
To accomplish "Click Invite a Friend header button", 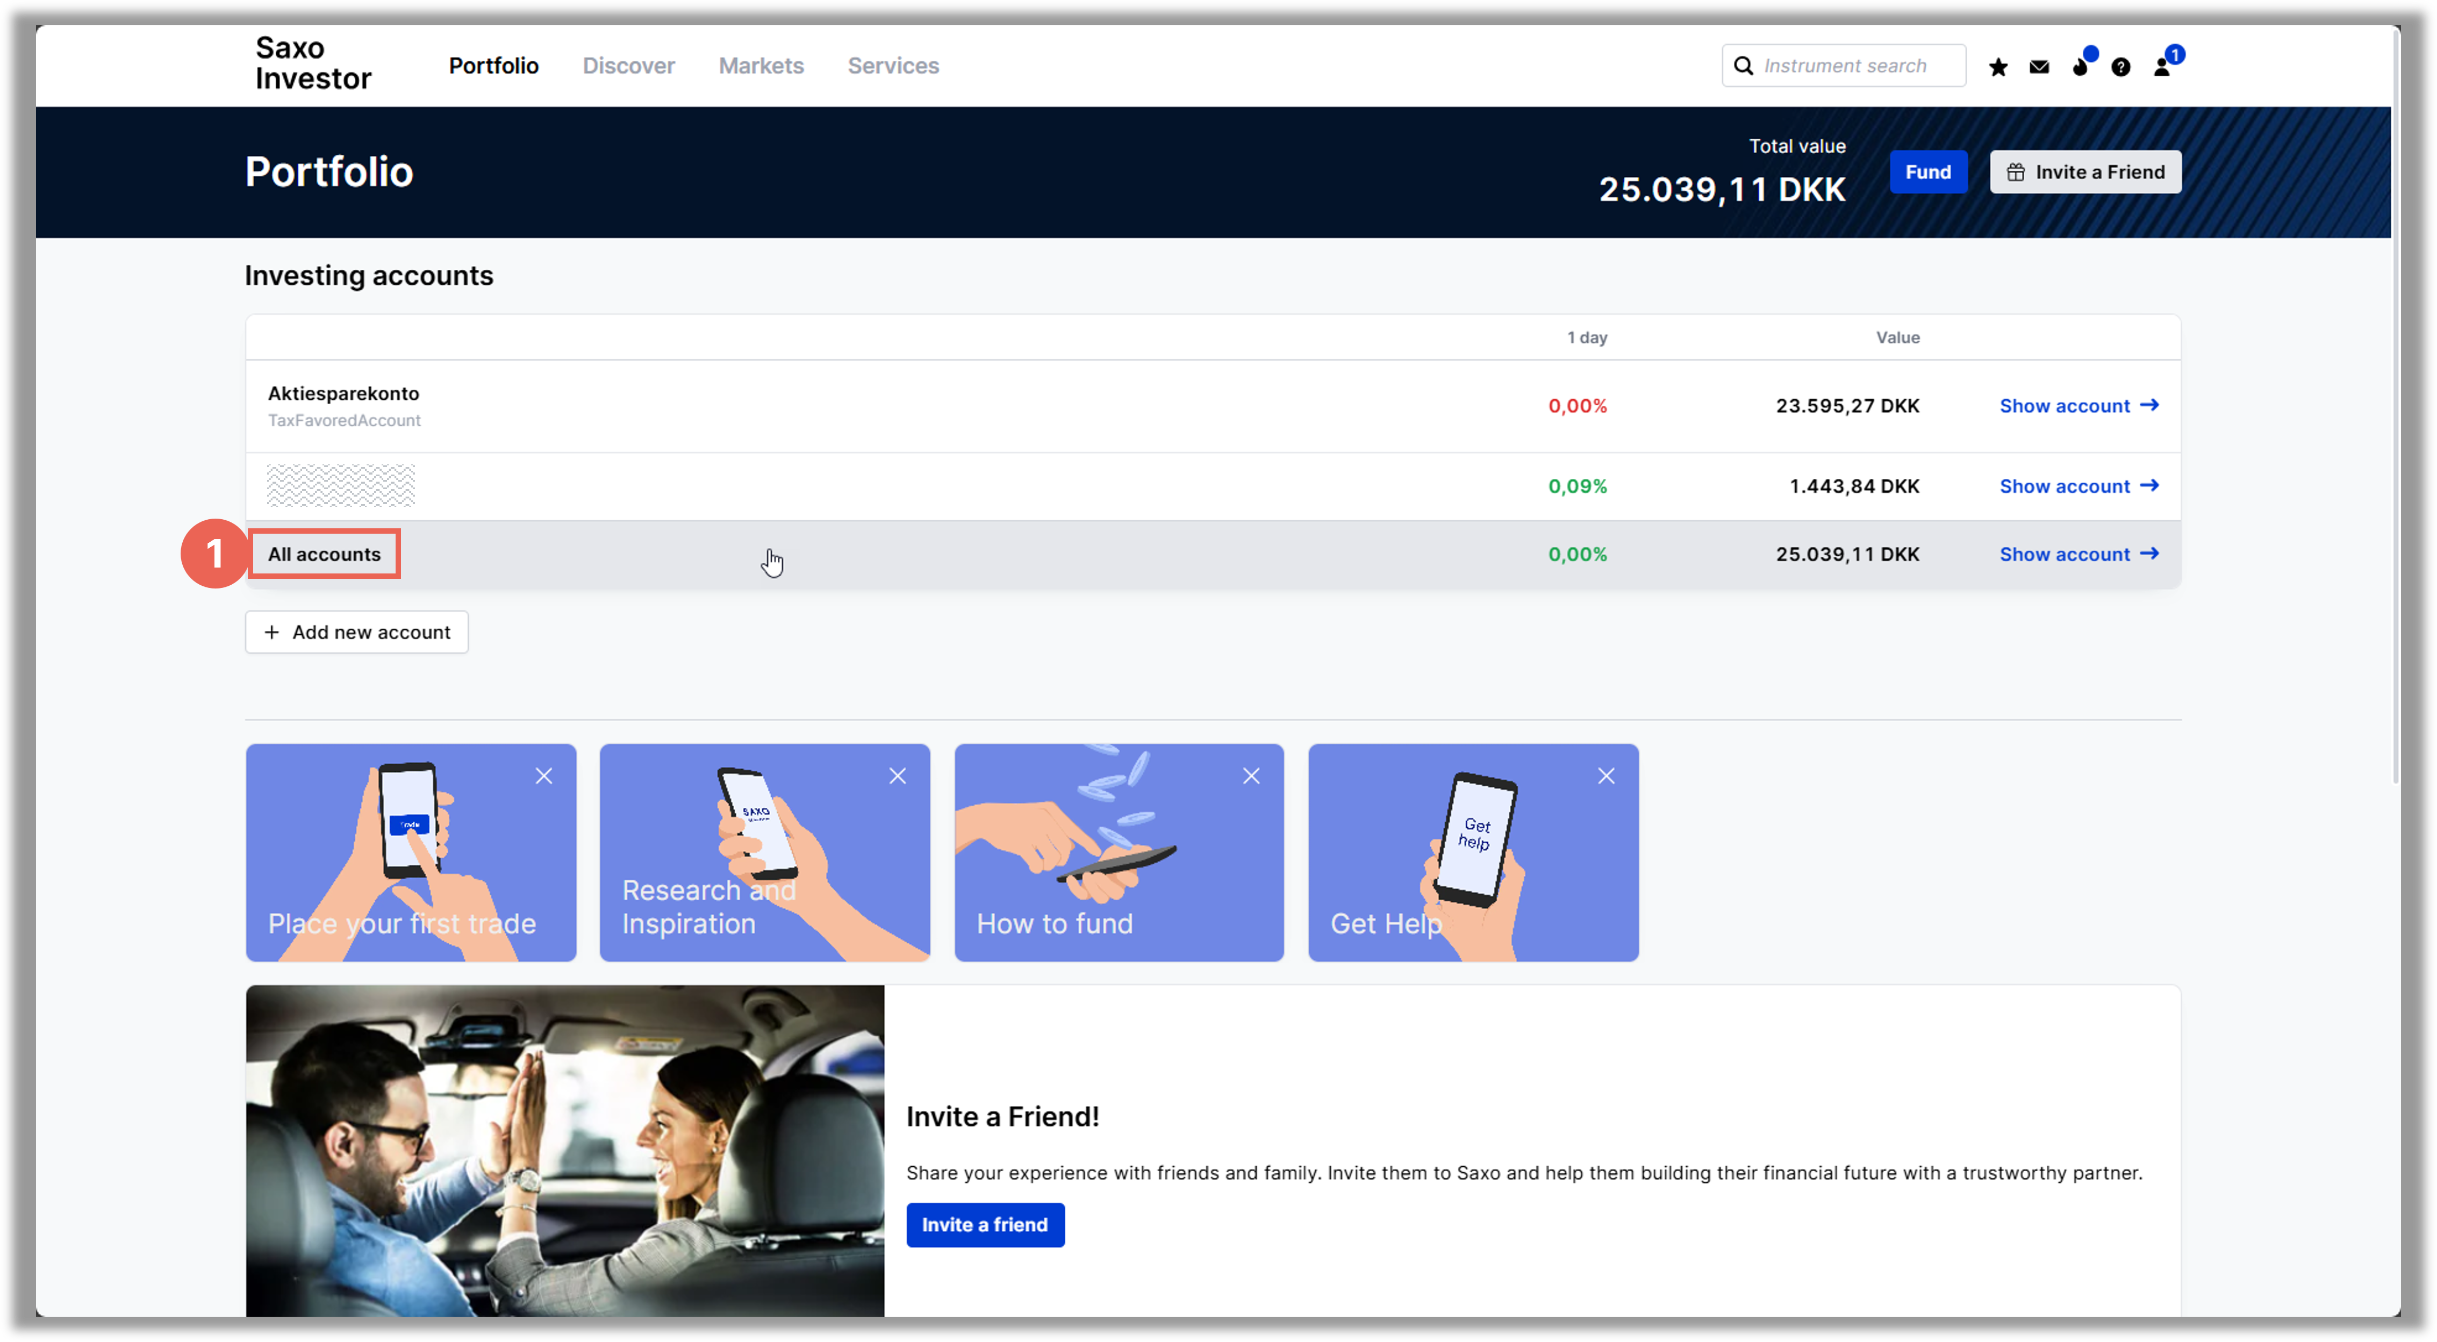I will [2085, 172].
